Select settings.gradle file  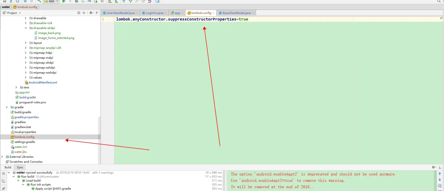tap(25, 142)
